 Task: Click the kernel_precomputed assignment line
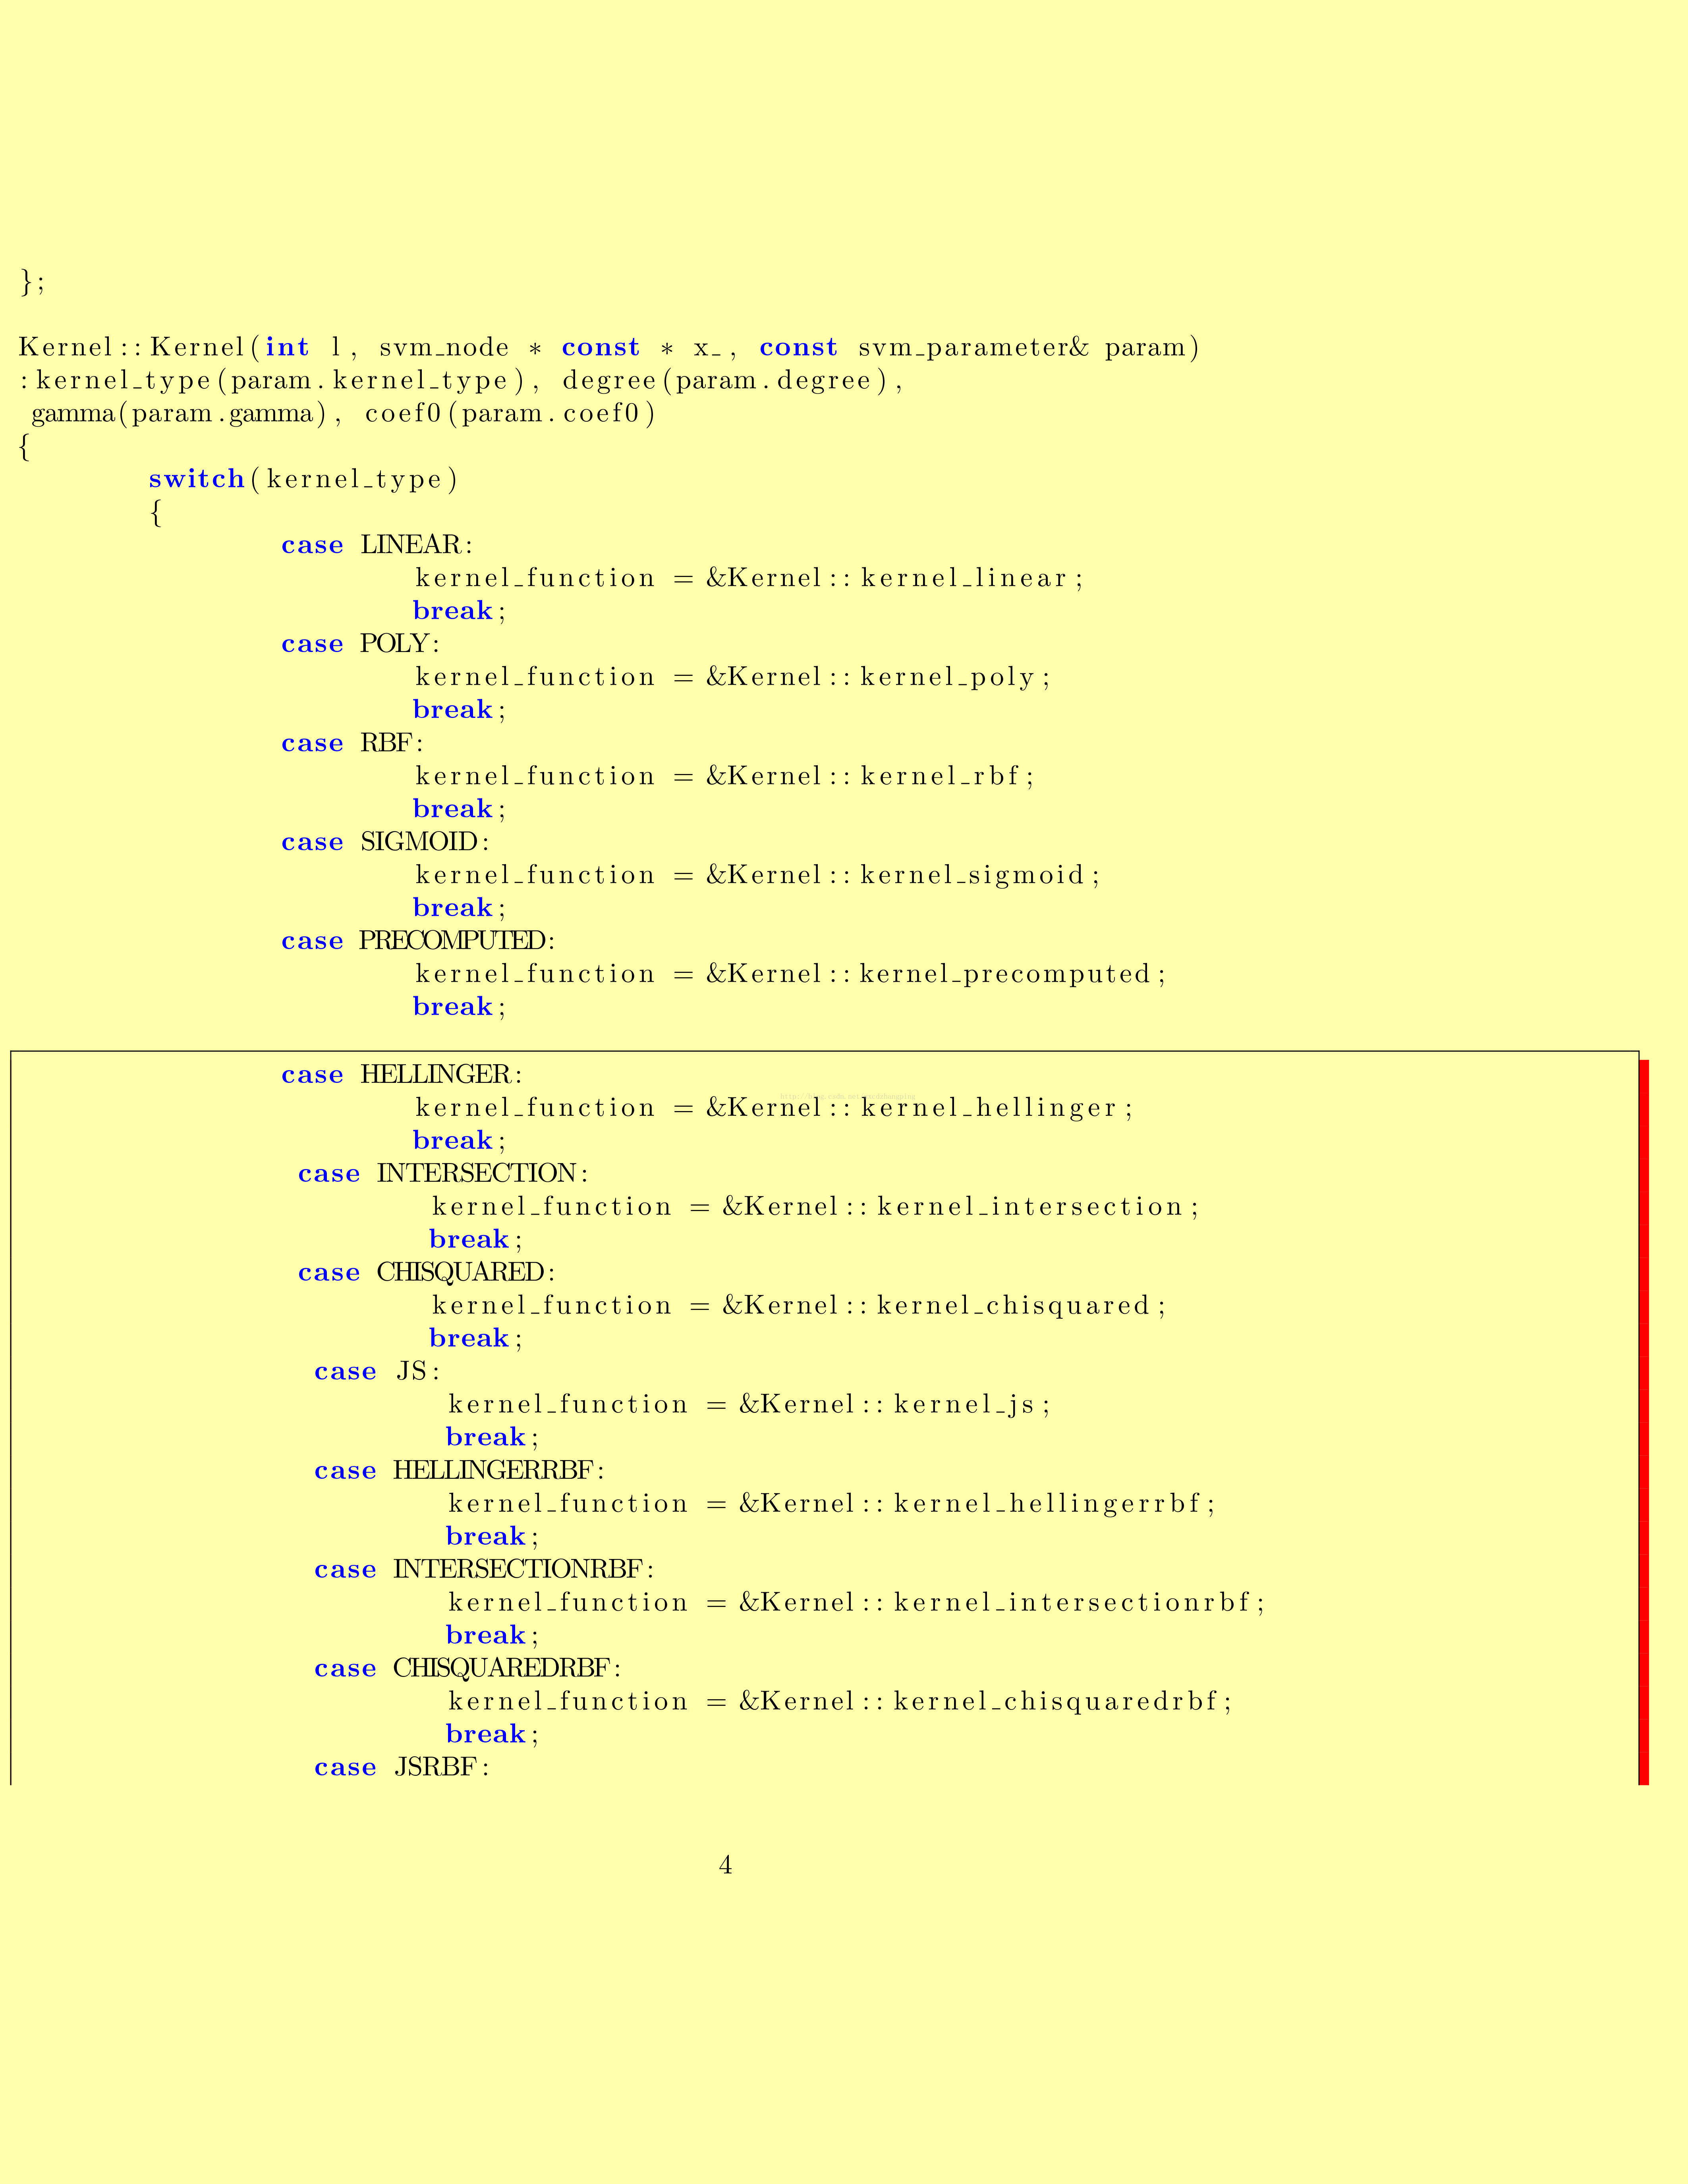click(x=790, y=975)
